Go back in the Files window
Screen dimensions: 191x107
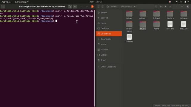point(98,7)
